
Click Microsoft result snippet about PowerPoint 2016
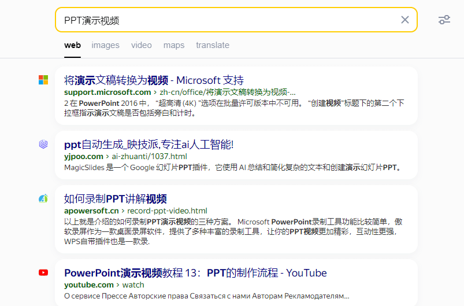pos(234,108)
